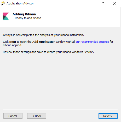Go back with the Back button
The height and width of the screenshot is (122, 121).
tap(37, 116)
